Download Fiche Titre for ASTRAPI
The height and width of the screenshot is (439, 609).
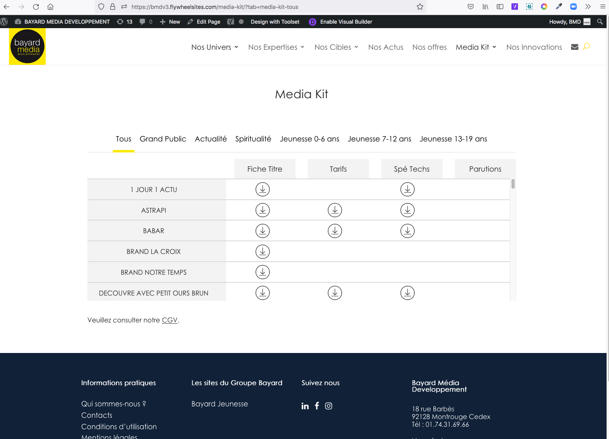(x=262, y=210)
